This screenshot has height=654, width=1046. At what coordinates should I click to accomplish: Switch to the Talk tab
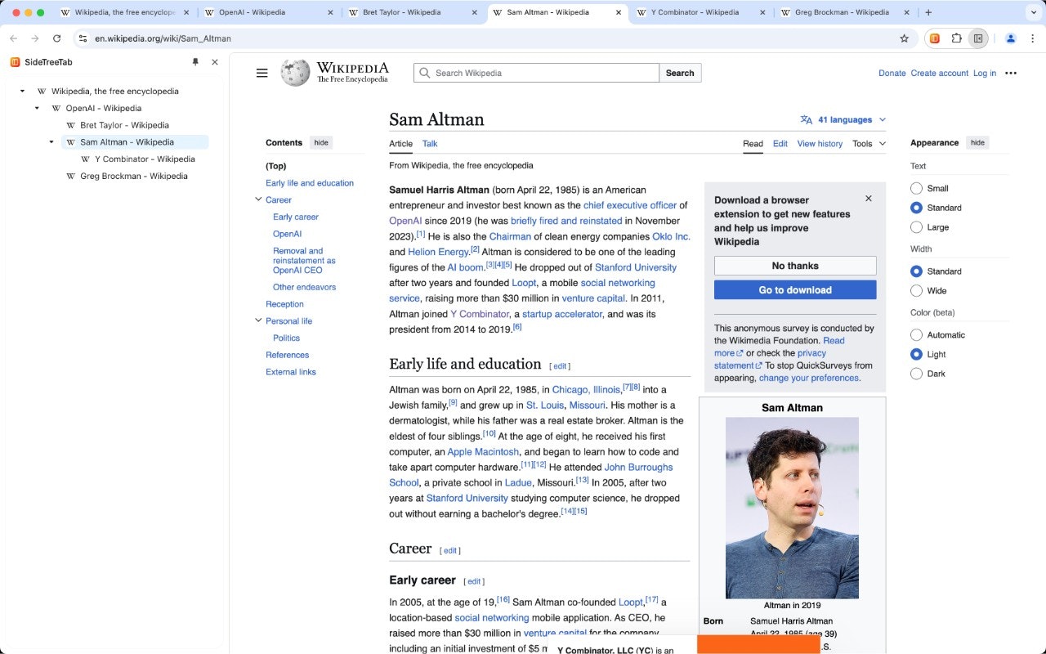(x=430, y=144)
